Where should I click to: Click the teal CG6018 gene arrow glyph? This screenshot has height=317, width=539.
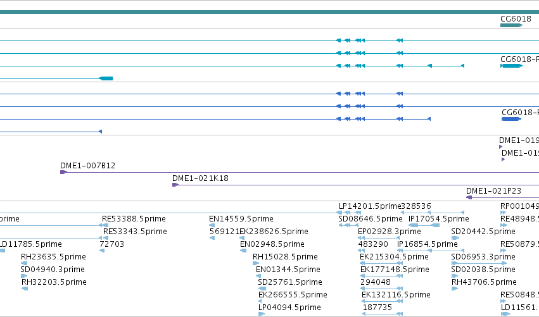tap(511, 25)
